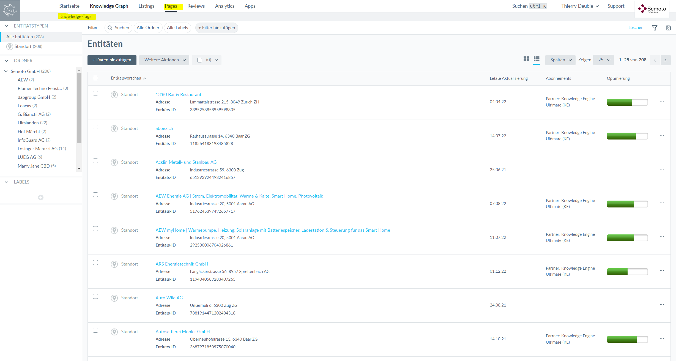Toggle the select-all header checkbox
This screenshot has height=361, width=676.
pos(95,78)
